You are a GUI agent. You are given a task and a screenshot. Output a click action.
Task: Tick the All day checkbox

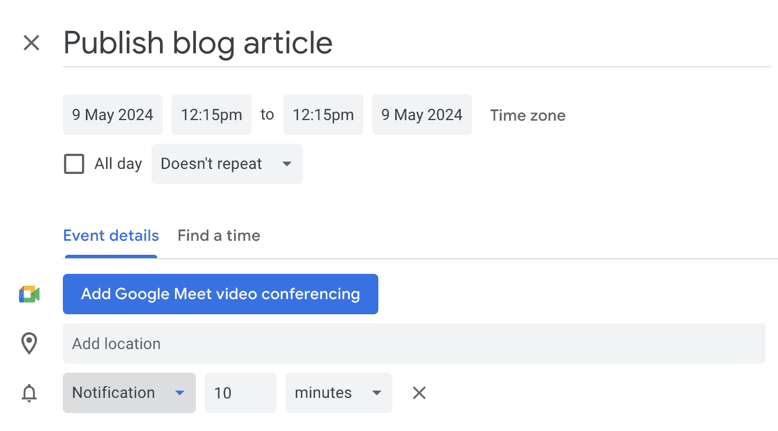74,164
